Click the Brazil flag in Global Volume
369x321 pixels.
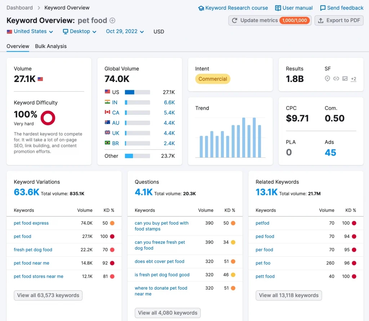tap(107, 143)
